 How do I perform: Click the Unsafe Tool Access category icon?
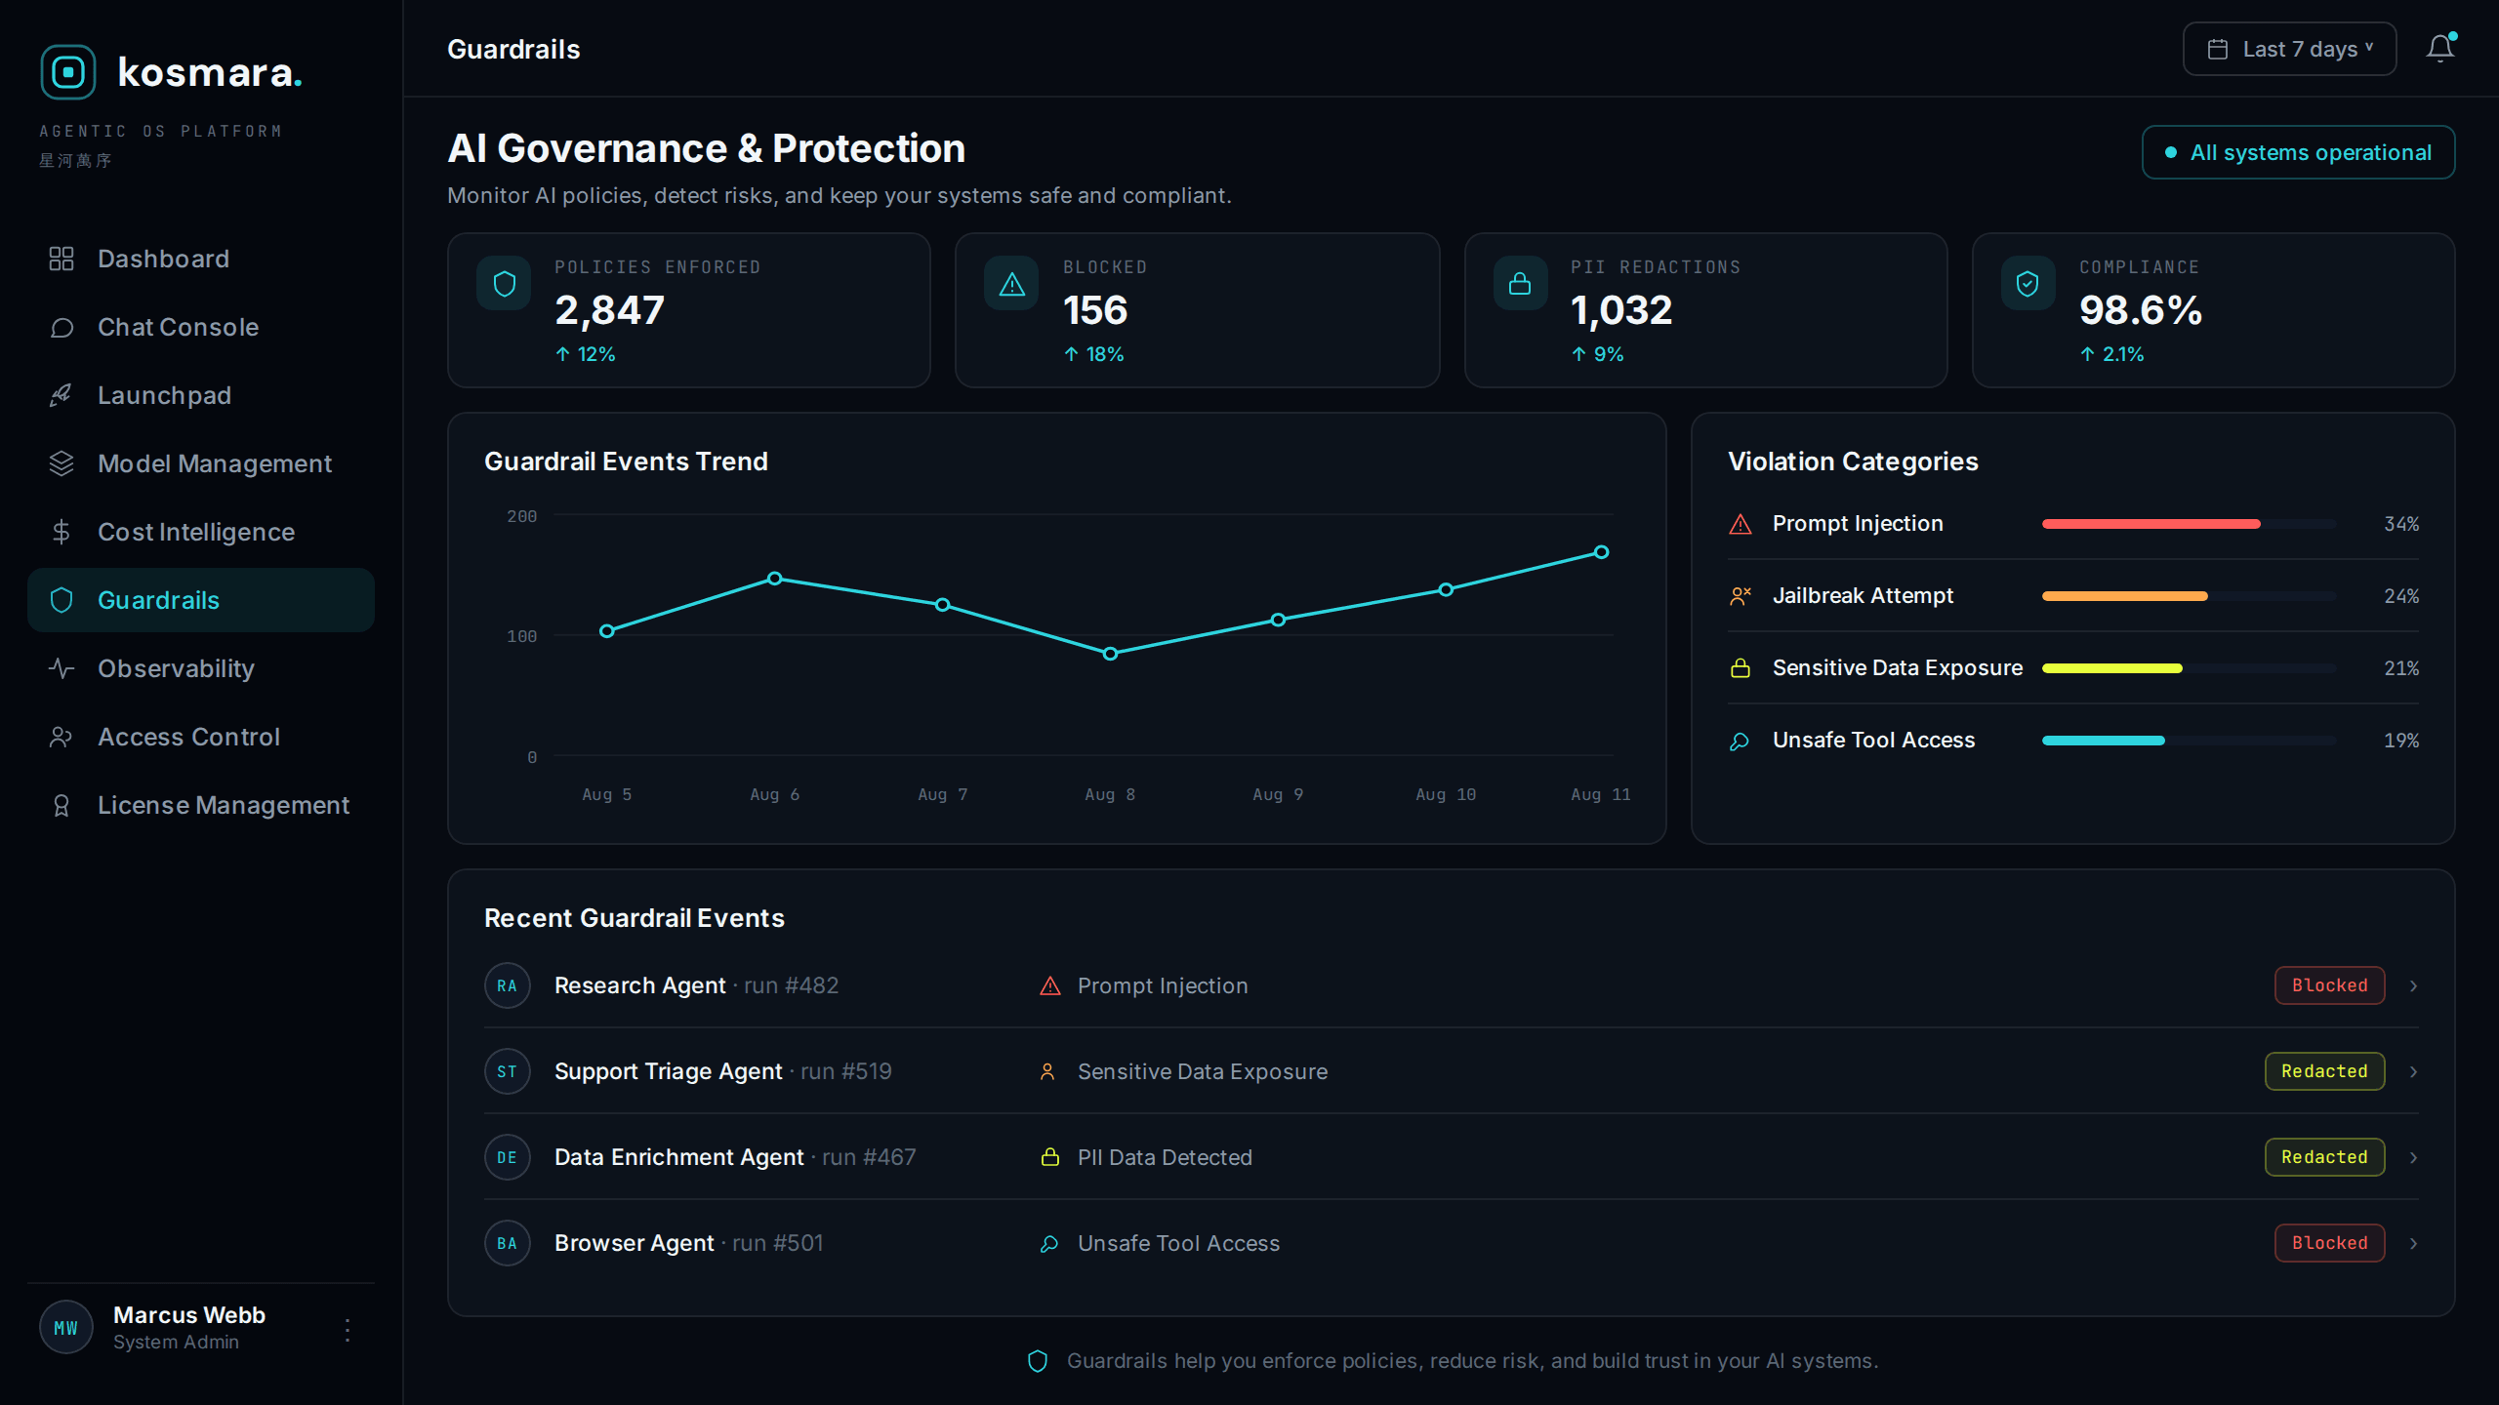click(x=1741, y=741)
